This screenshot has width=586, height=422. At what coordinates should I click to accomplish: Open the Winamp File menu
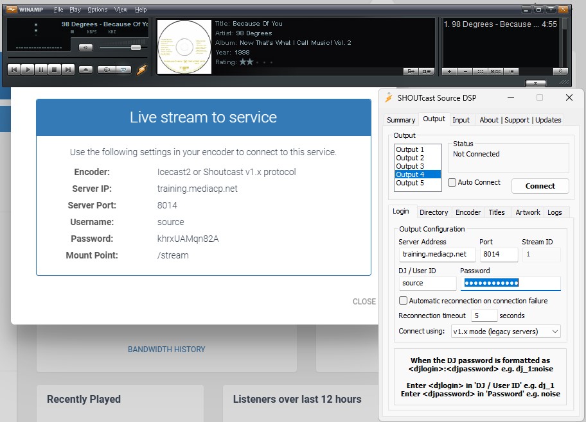(x=58, y=10)
